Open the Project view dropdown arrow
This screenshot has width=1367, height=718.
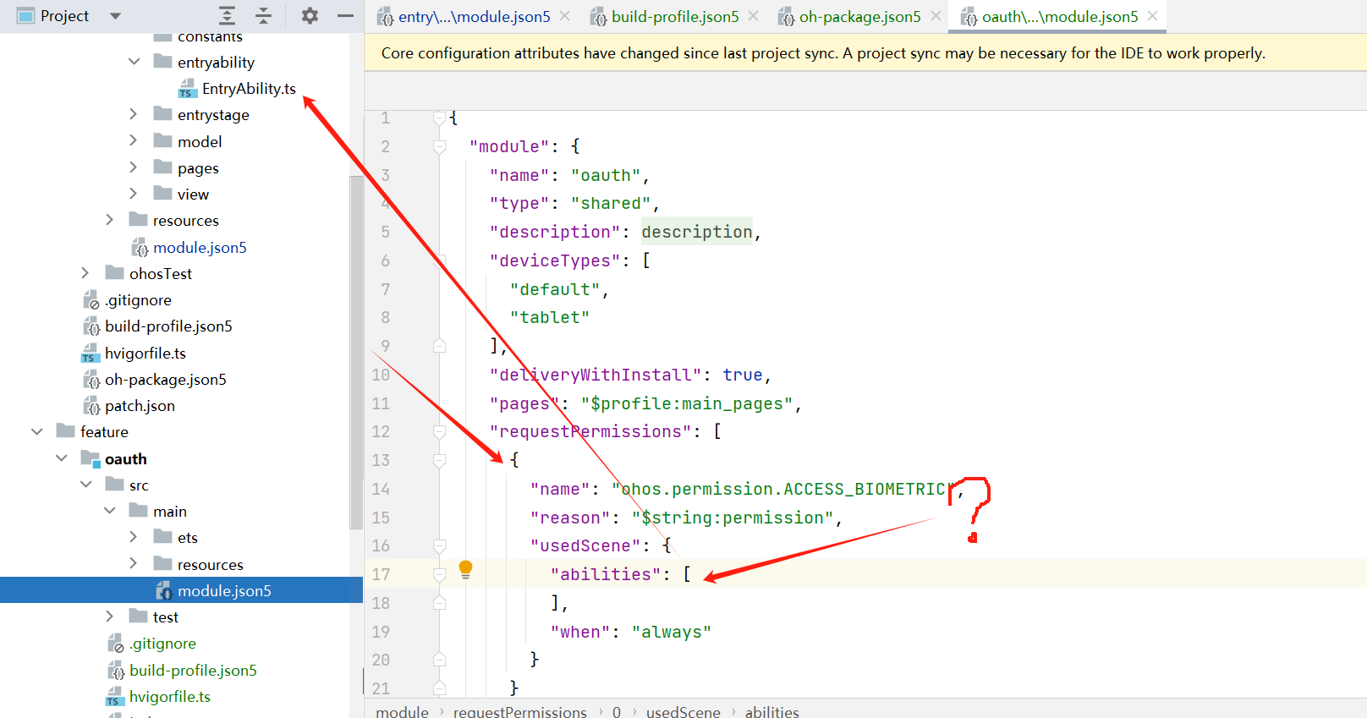[x=116, y=16]
